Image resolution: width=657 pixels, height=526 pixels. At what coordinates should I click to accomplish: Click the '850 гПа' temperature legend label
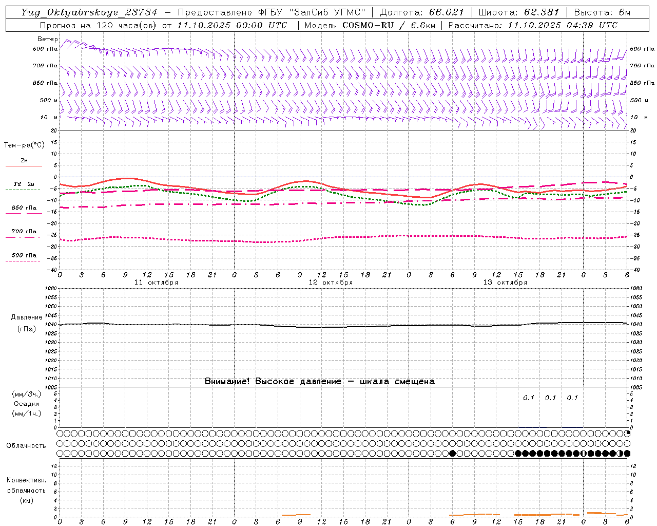(24, 208)
